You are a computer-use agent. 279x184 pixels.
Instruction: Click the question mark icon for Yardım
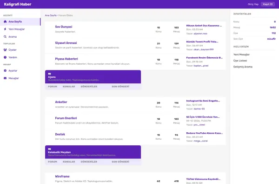coord(5,57)
